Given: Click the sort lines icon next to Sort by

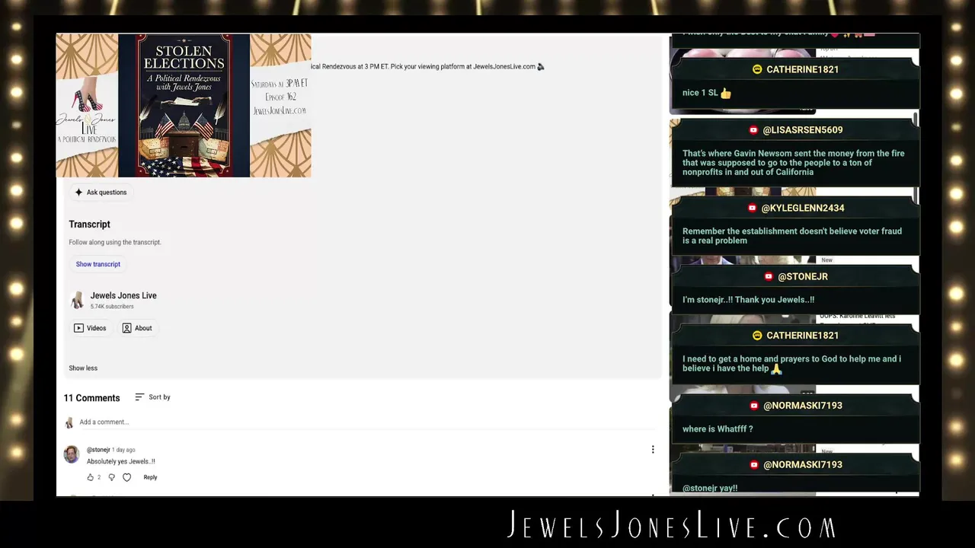Looking at the screenshot, I should point(139,397).
